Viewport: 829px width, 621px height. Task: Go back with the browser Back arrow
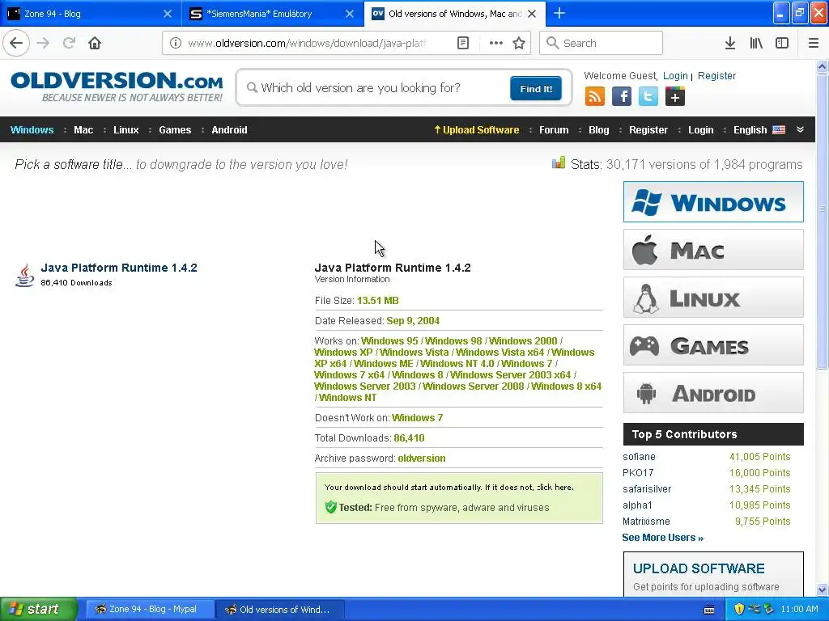16,43
